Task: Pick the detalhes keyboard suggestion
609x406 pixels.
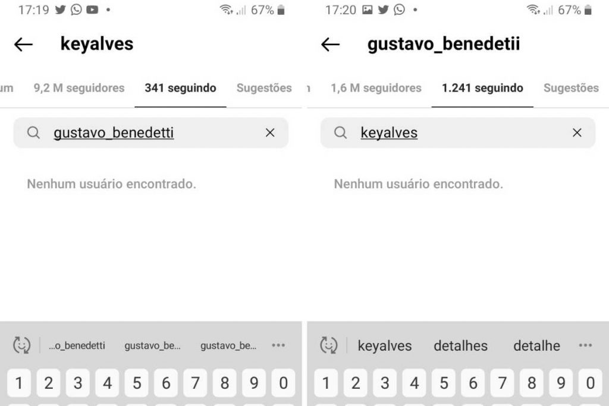Action: (x=460, y=345)
